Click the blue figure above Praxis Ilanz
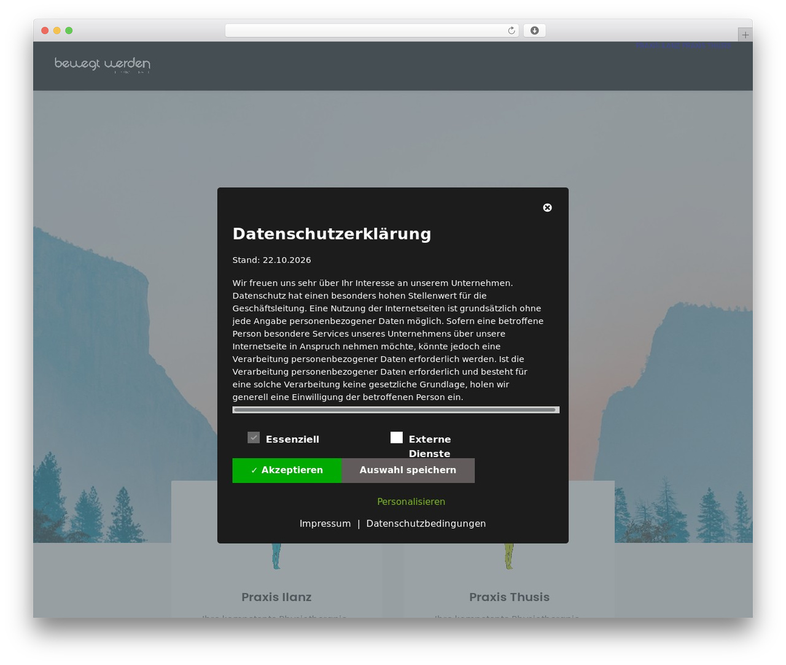 (x=276, y=556)
